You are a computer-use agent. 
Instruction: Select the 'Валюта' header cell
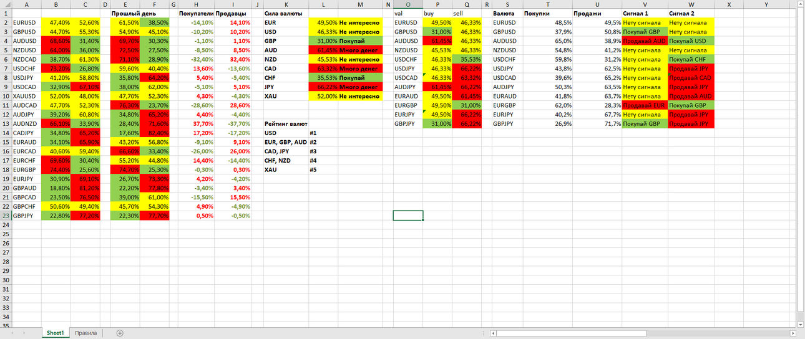[507, 13]
